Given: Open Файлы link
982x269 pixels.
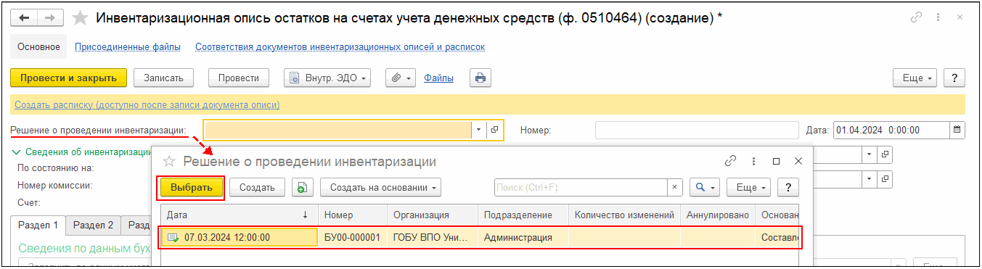Looking at the screenshot, I should pyautogui.click(x=439, y=78).
